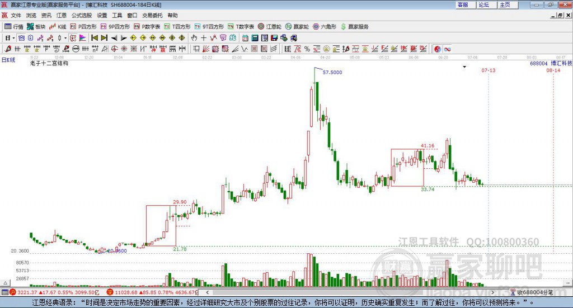
Task: Click the 收688004分笔 status entry
Action: (532, 292)
